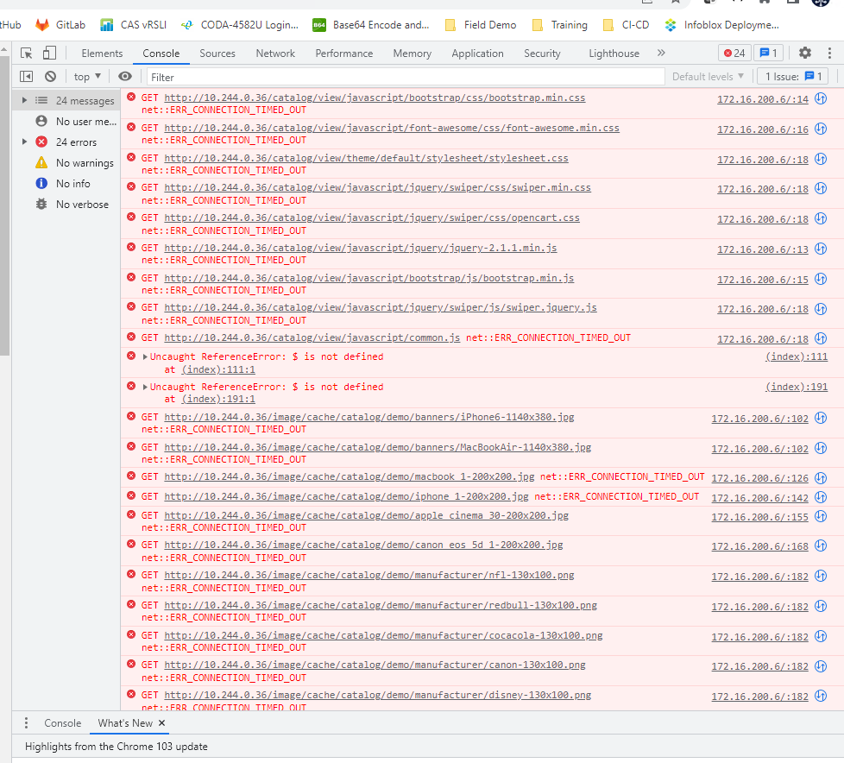The height and width of the screenshot is (763, 844).
Task: Activate the inspect element picker icon
Action: [27, 54]
